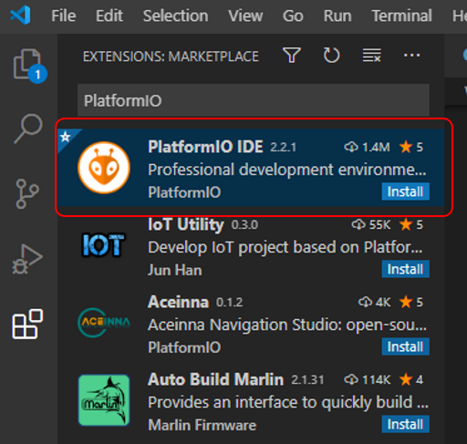The height and width of the screenshot is (444, 467).
Task: Open the File menu
Action: (63, 15)
